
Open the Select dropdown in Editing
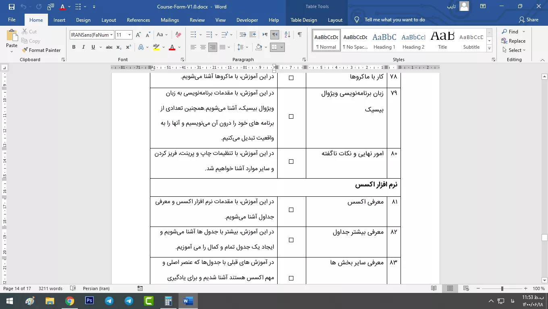tap(514, 50)
